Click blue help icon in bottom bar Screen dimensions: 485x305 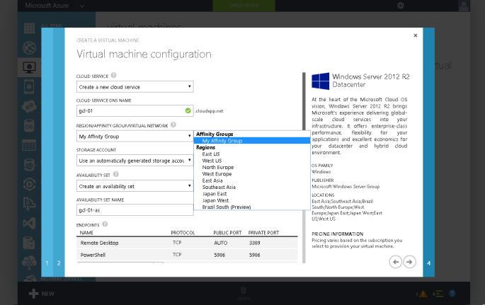coord(452,293)
